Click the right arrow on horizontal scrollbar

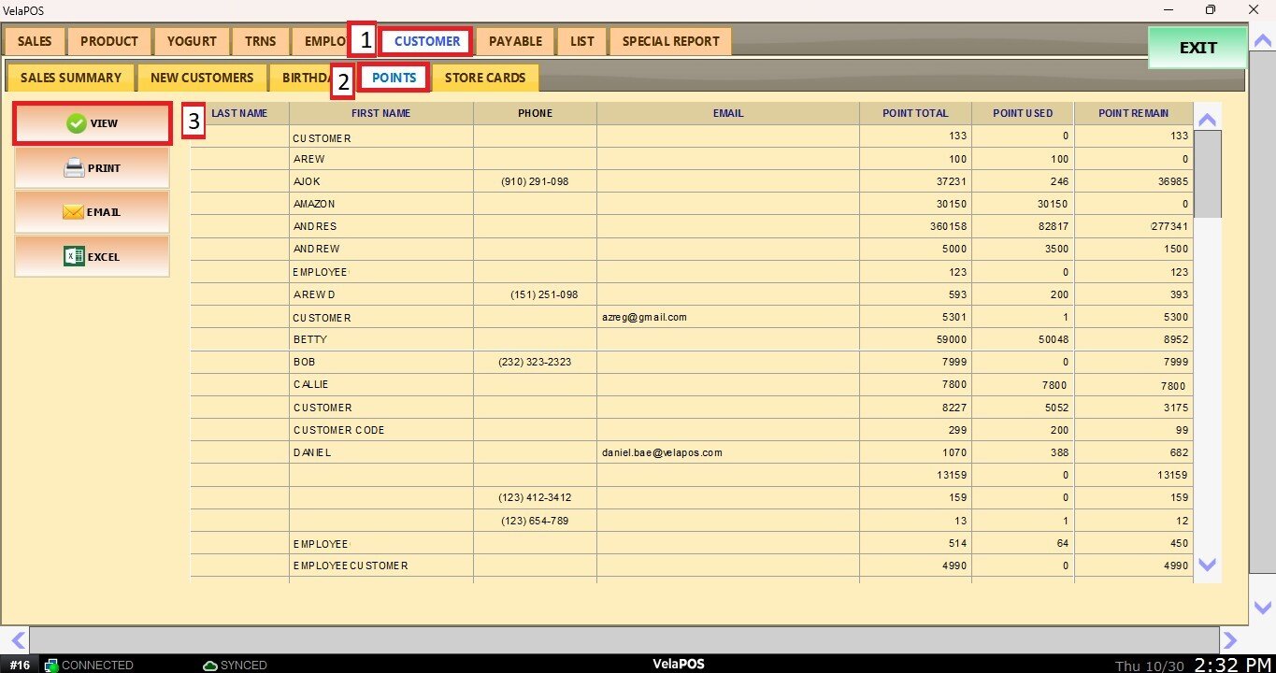pos(1230,640)
